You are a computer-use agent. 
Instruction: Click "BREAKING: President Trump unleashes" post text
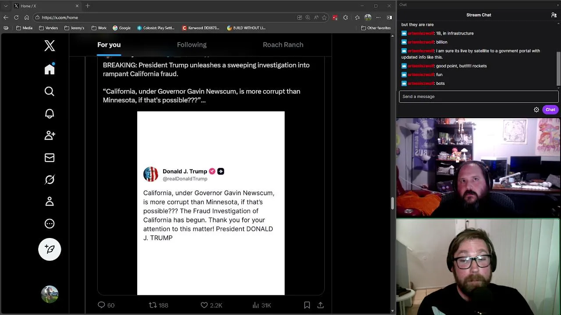[x=206, y=70]
